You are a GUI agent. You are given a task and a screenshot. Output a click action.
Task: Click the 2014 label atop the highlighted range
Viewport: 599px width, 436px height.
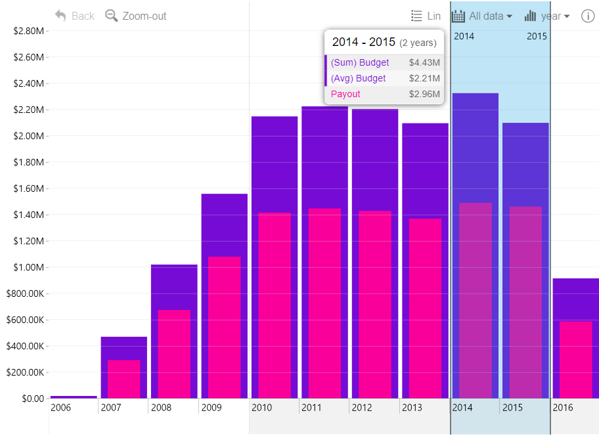464,36
